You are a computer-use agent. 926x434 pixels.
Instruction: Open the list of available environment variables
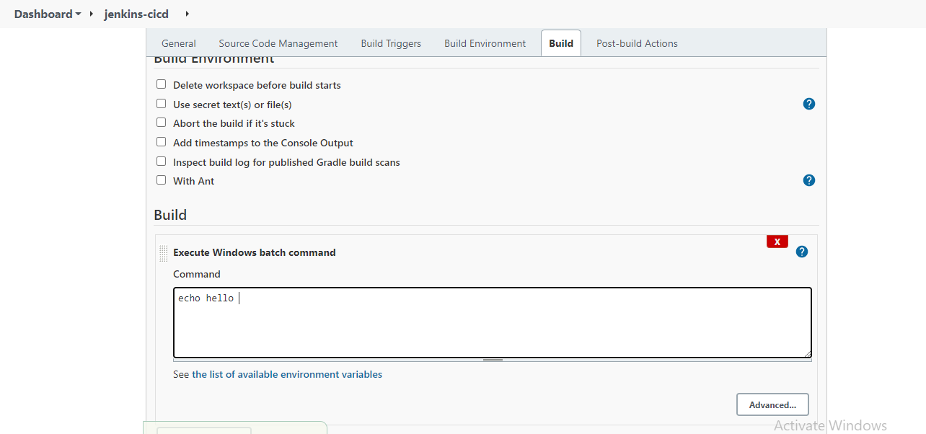click(287, 374)
